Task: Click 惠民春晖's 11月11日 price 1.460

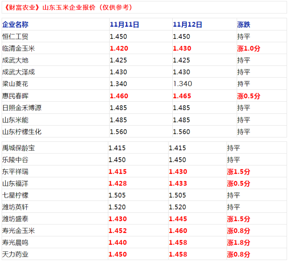Action: (x=119, y=96)
